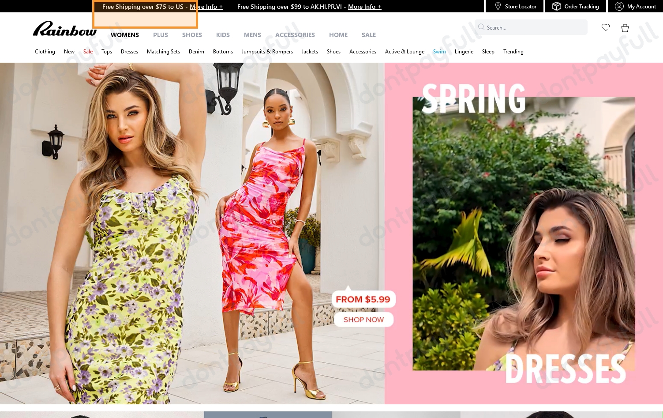The width and height of the screenshot is (663, 418).
Task: Open the wishlist heart icon
Action: pyautogui.click(x=606, y=27)
